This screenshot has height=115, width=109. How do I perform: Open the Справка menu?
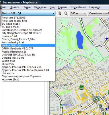point(95,7)
